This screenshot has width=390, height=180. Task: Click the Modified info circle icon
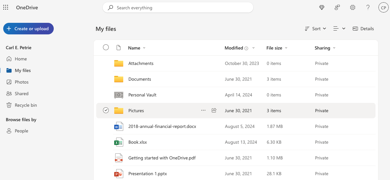click(x=246, y=48)
